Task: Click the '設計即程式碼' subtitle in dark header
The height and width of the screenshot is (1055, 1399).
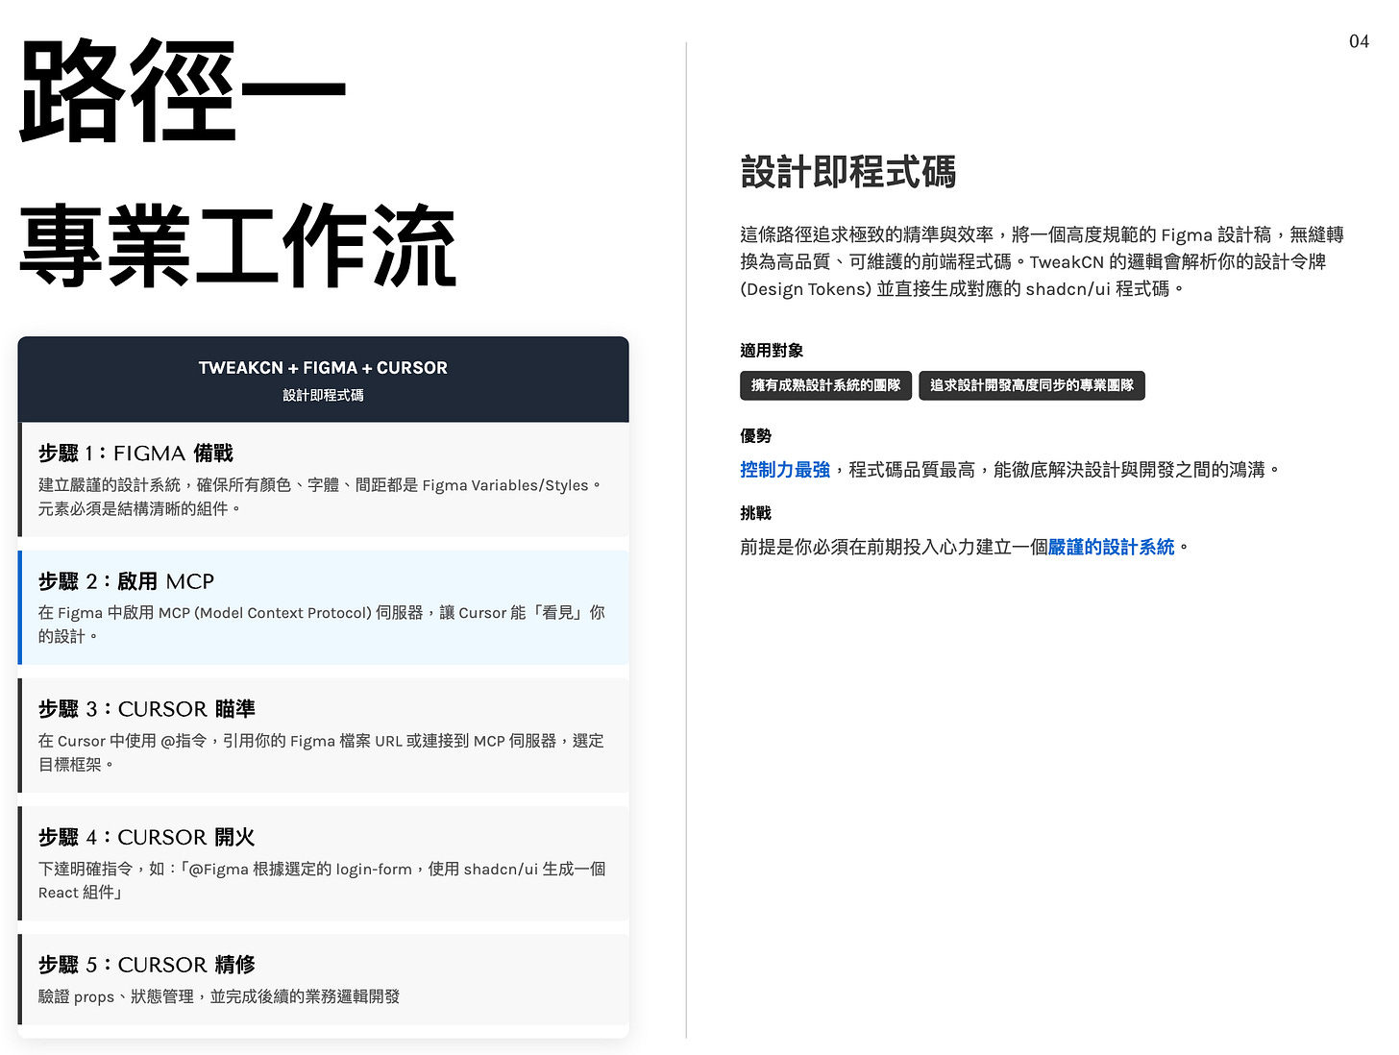Action: click(323, 395)
